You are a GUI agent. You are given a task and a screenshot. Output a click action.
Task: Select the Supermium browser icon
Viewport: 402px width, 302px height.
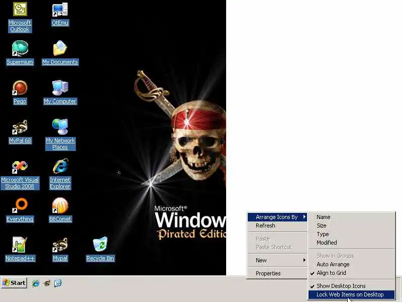[x=20, y=53]
